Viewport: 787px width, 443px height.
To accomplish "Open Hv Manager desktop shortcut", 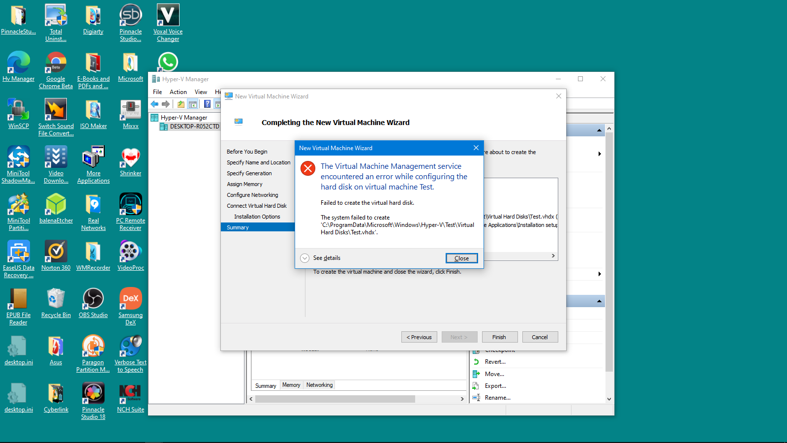I will click(19, 66).
